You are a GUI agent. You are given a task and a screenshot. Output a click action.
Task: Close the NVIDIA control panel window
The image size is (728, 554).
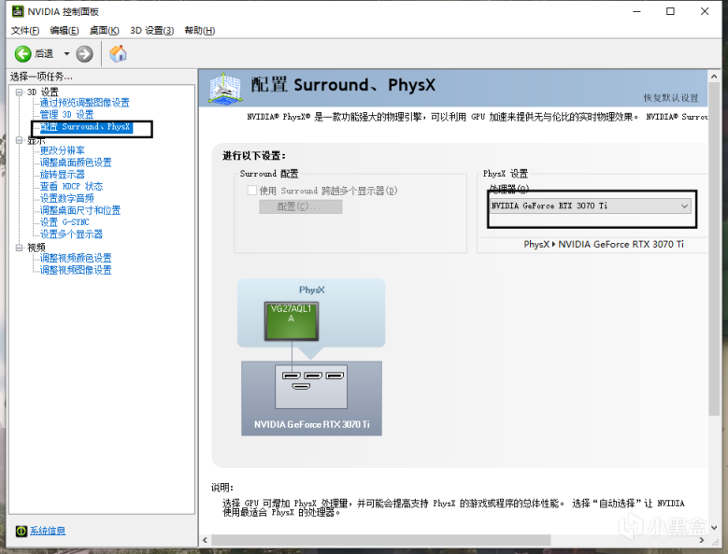[x=705, y=11]
